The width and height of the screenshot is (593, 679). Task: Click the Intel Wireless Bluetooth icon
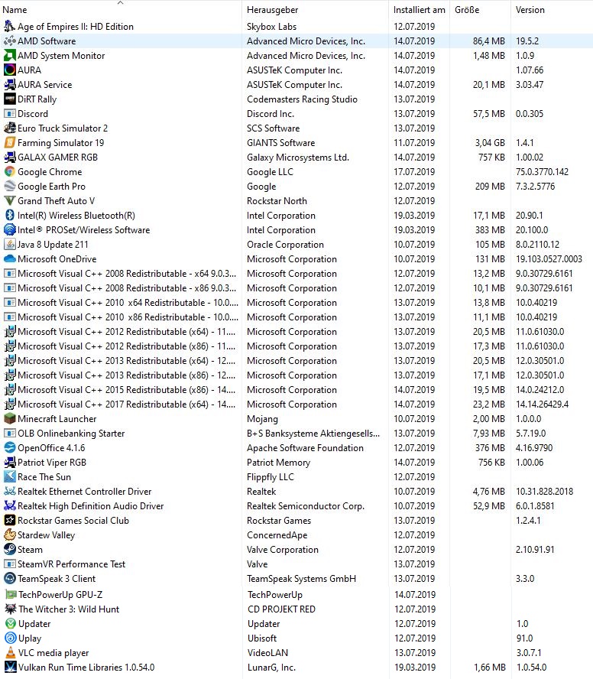9,215
